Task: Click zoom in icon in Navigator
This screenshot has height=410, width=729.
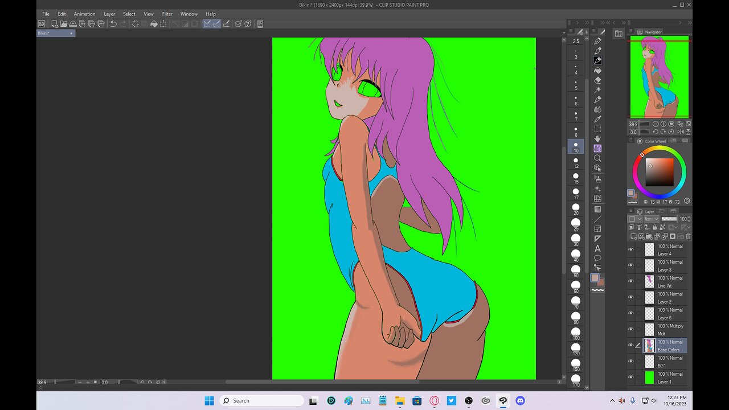Action: [664, 124]
